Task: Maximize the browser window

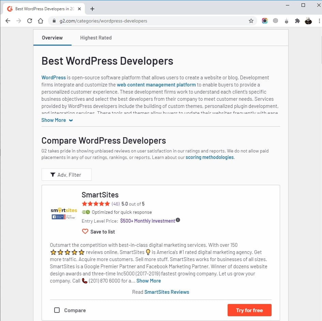Action: point(303,5)
